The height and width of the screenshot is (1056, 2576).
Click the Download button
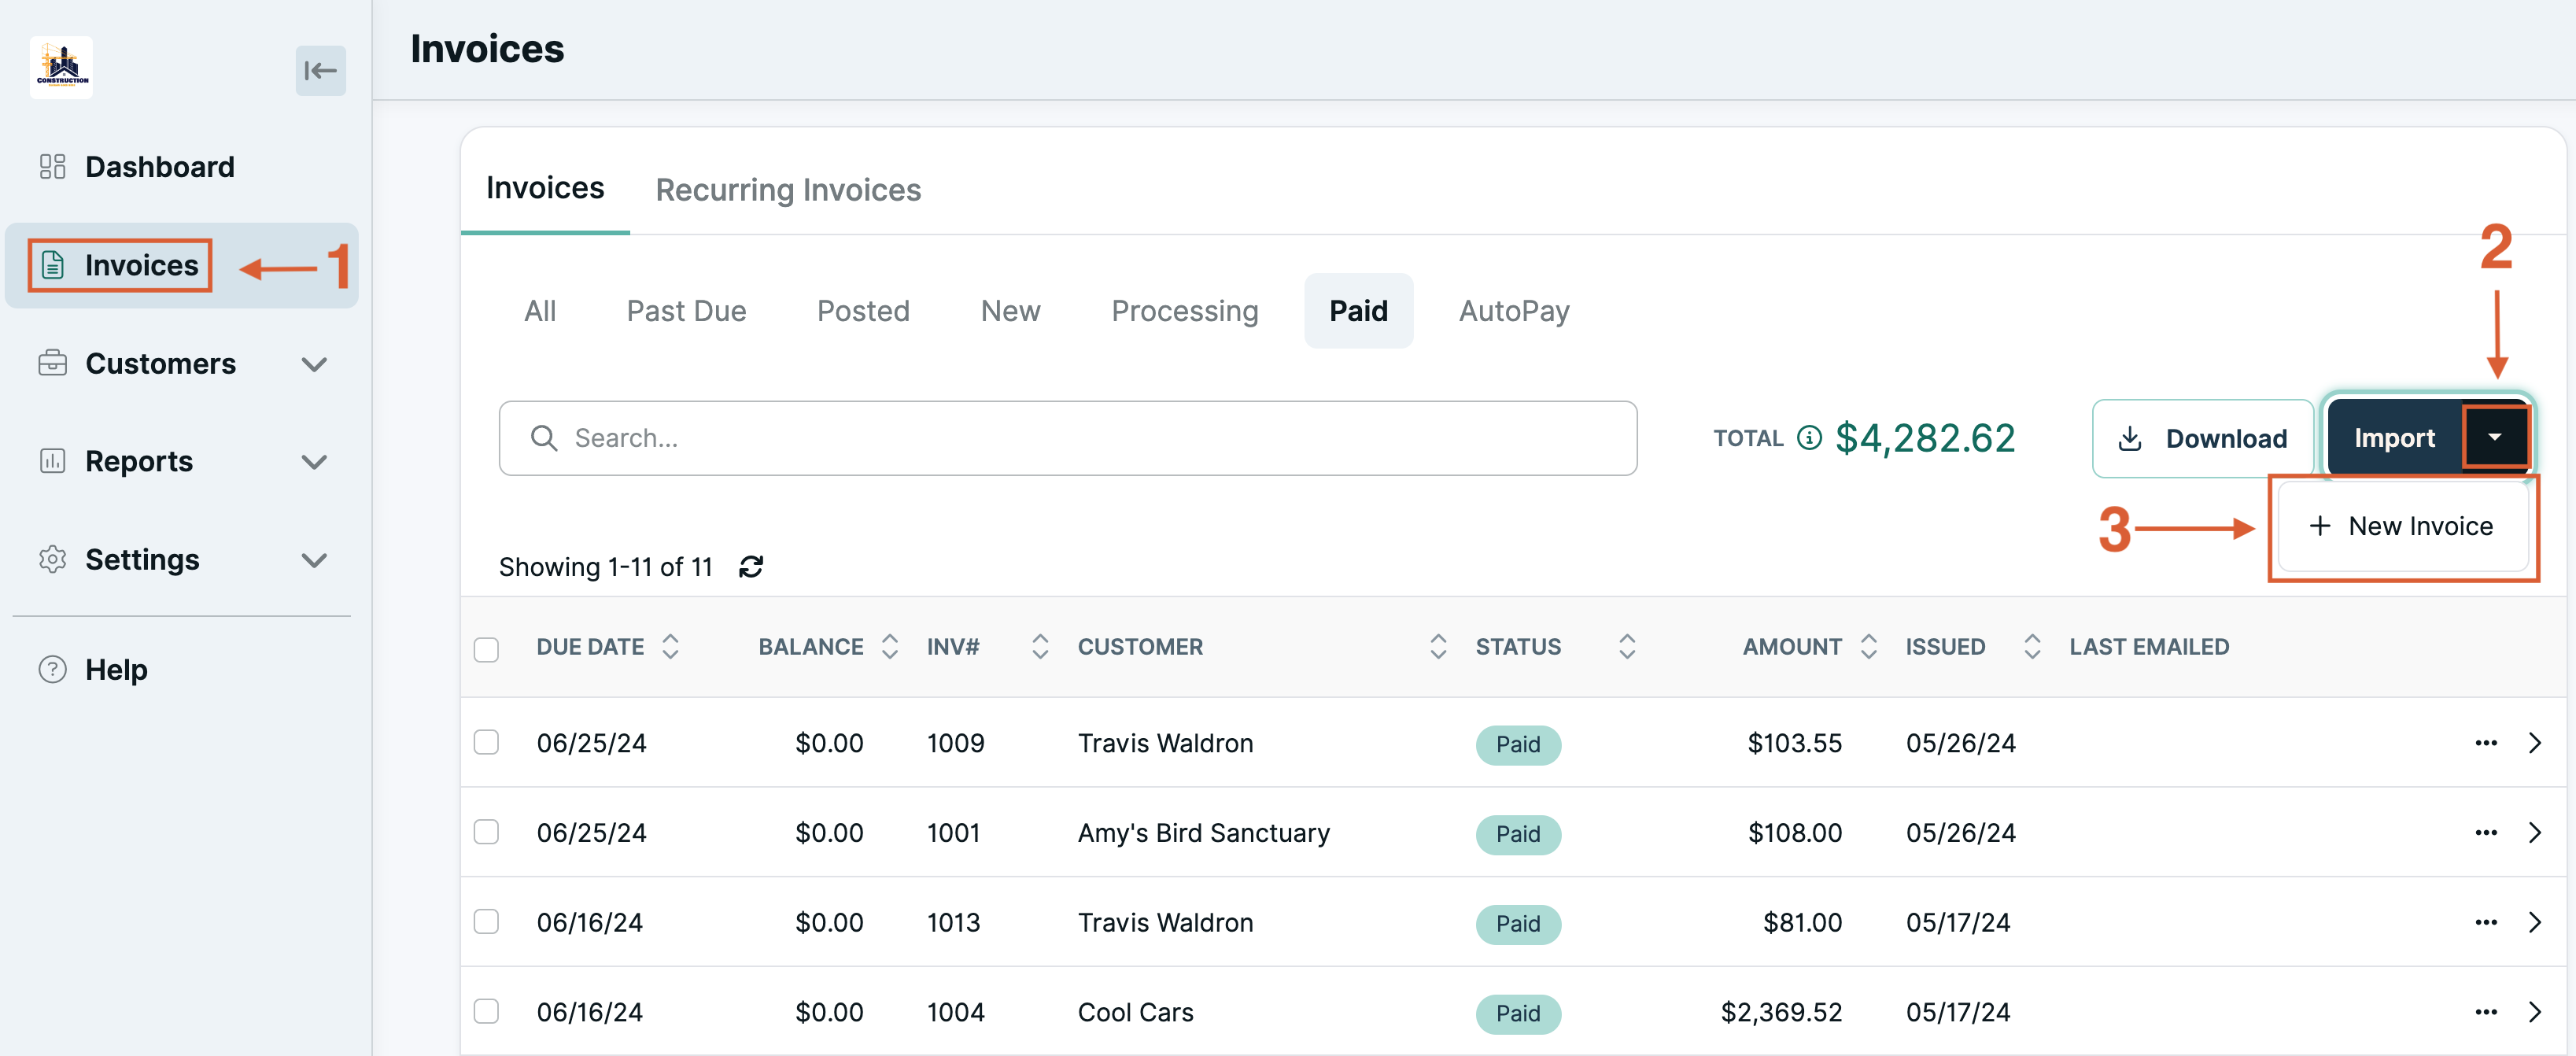coord(2202,438)
